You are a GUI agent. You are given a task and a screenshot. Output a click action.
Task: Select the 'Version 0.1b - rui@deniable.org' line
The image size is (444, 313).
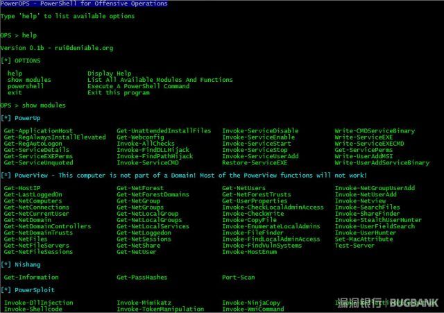tap(57, 48)
